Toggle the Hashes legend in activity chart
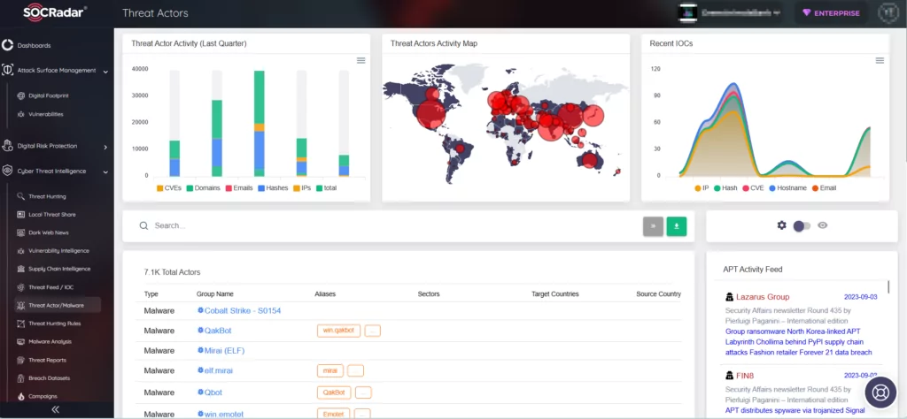This screenshot has height=419, width=907. pos(273,188)
